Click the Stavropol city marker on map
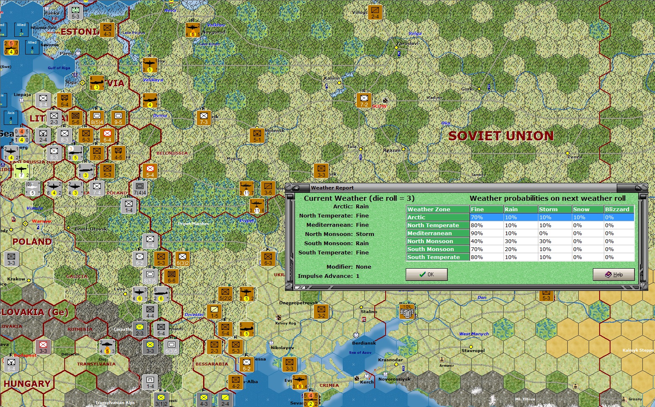The image size is (655, 407). click(471, 347)
